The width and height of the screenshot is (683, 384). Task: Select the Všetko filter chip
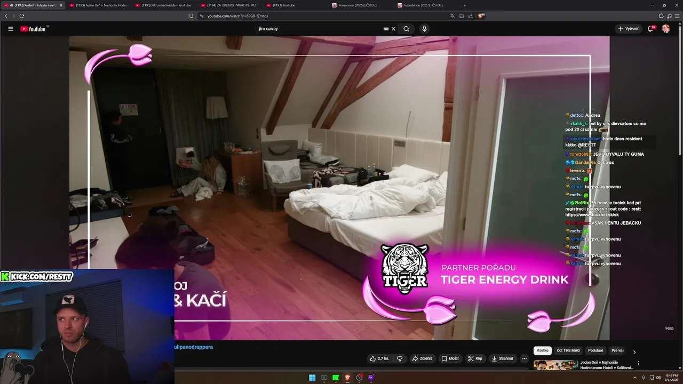[543, 350]
